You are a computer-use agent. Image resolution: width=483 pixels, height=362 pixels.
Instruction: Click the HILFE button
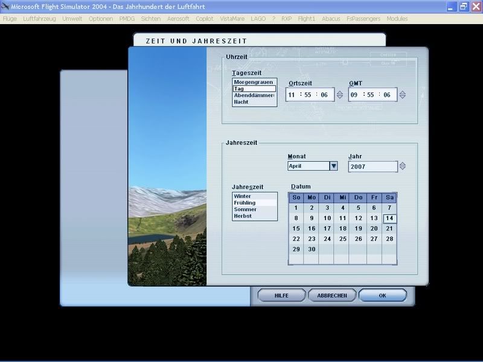pos(281,296)
